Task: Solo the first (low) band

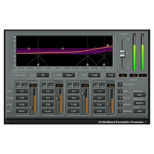Action: click(18, 85)
